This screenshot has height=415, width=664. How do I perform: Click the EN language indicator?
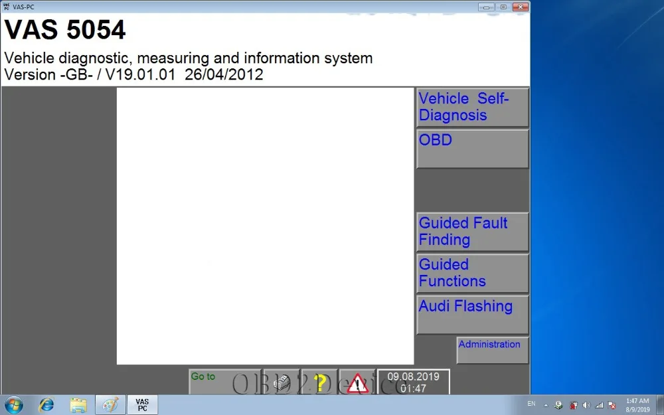point(531,404)
